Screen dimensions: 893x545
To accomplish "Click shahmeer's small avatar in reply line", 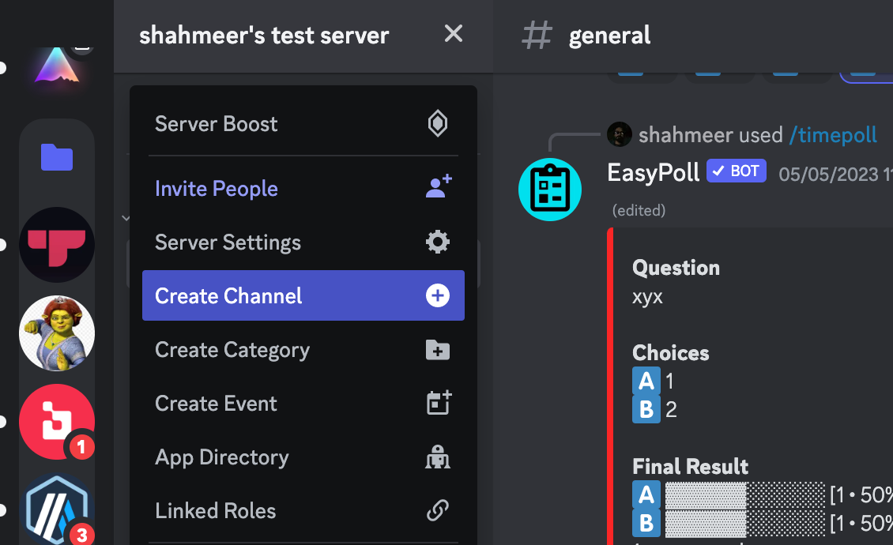I will pos(619,134).
